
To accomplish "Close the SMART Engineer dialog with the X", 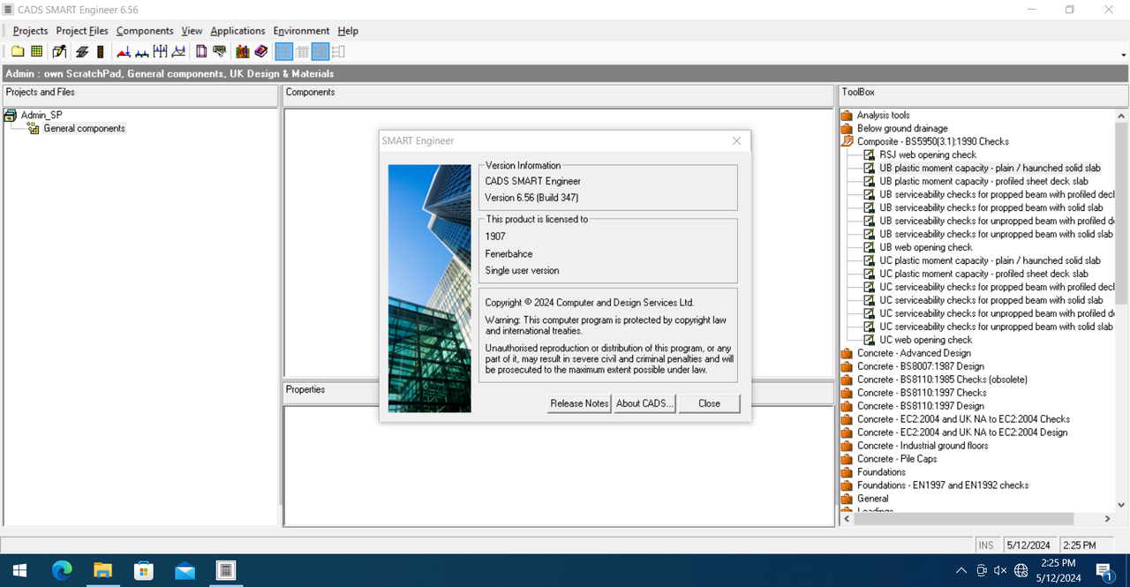I will pyautogui.click(x=737, y=140).
